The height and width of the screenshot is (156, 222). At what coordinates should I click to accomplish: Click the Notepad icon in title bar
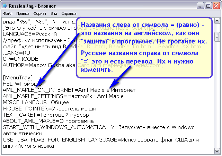5,6
